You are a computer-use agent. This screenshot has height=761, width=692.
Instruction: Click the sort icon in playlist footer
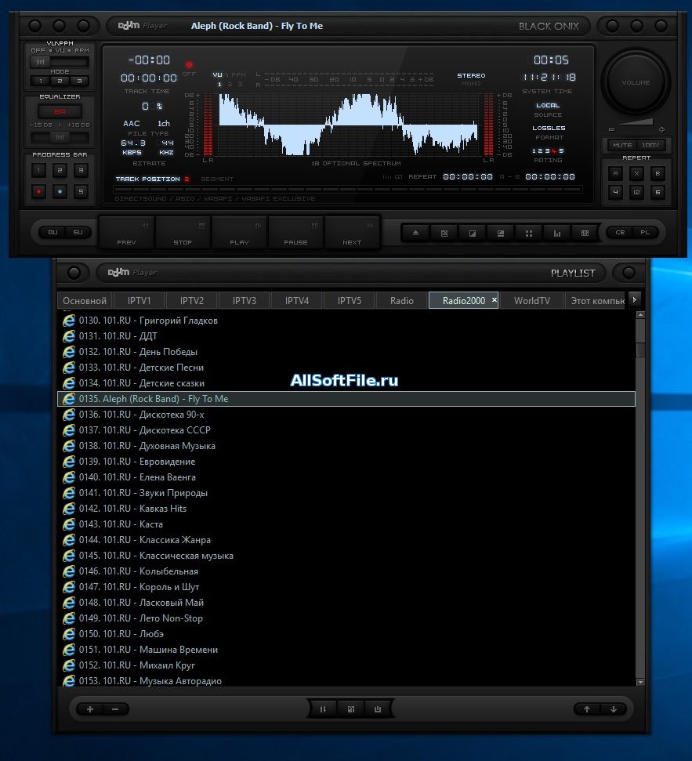click(x=323, y=709)
